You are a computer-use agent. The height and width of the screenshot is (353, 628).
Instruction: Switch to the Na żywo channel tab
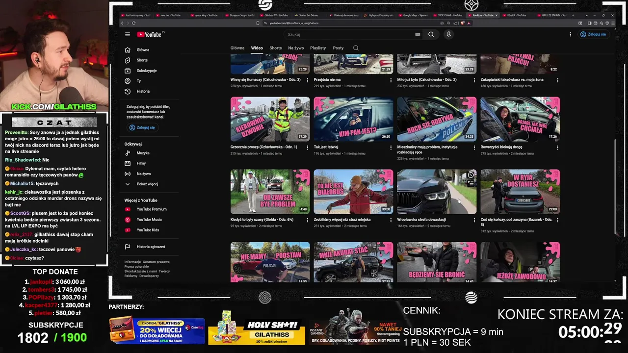tap(296, 48)
